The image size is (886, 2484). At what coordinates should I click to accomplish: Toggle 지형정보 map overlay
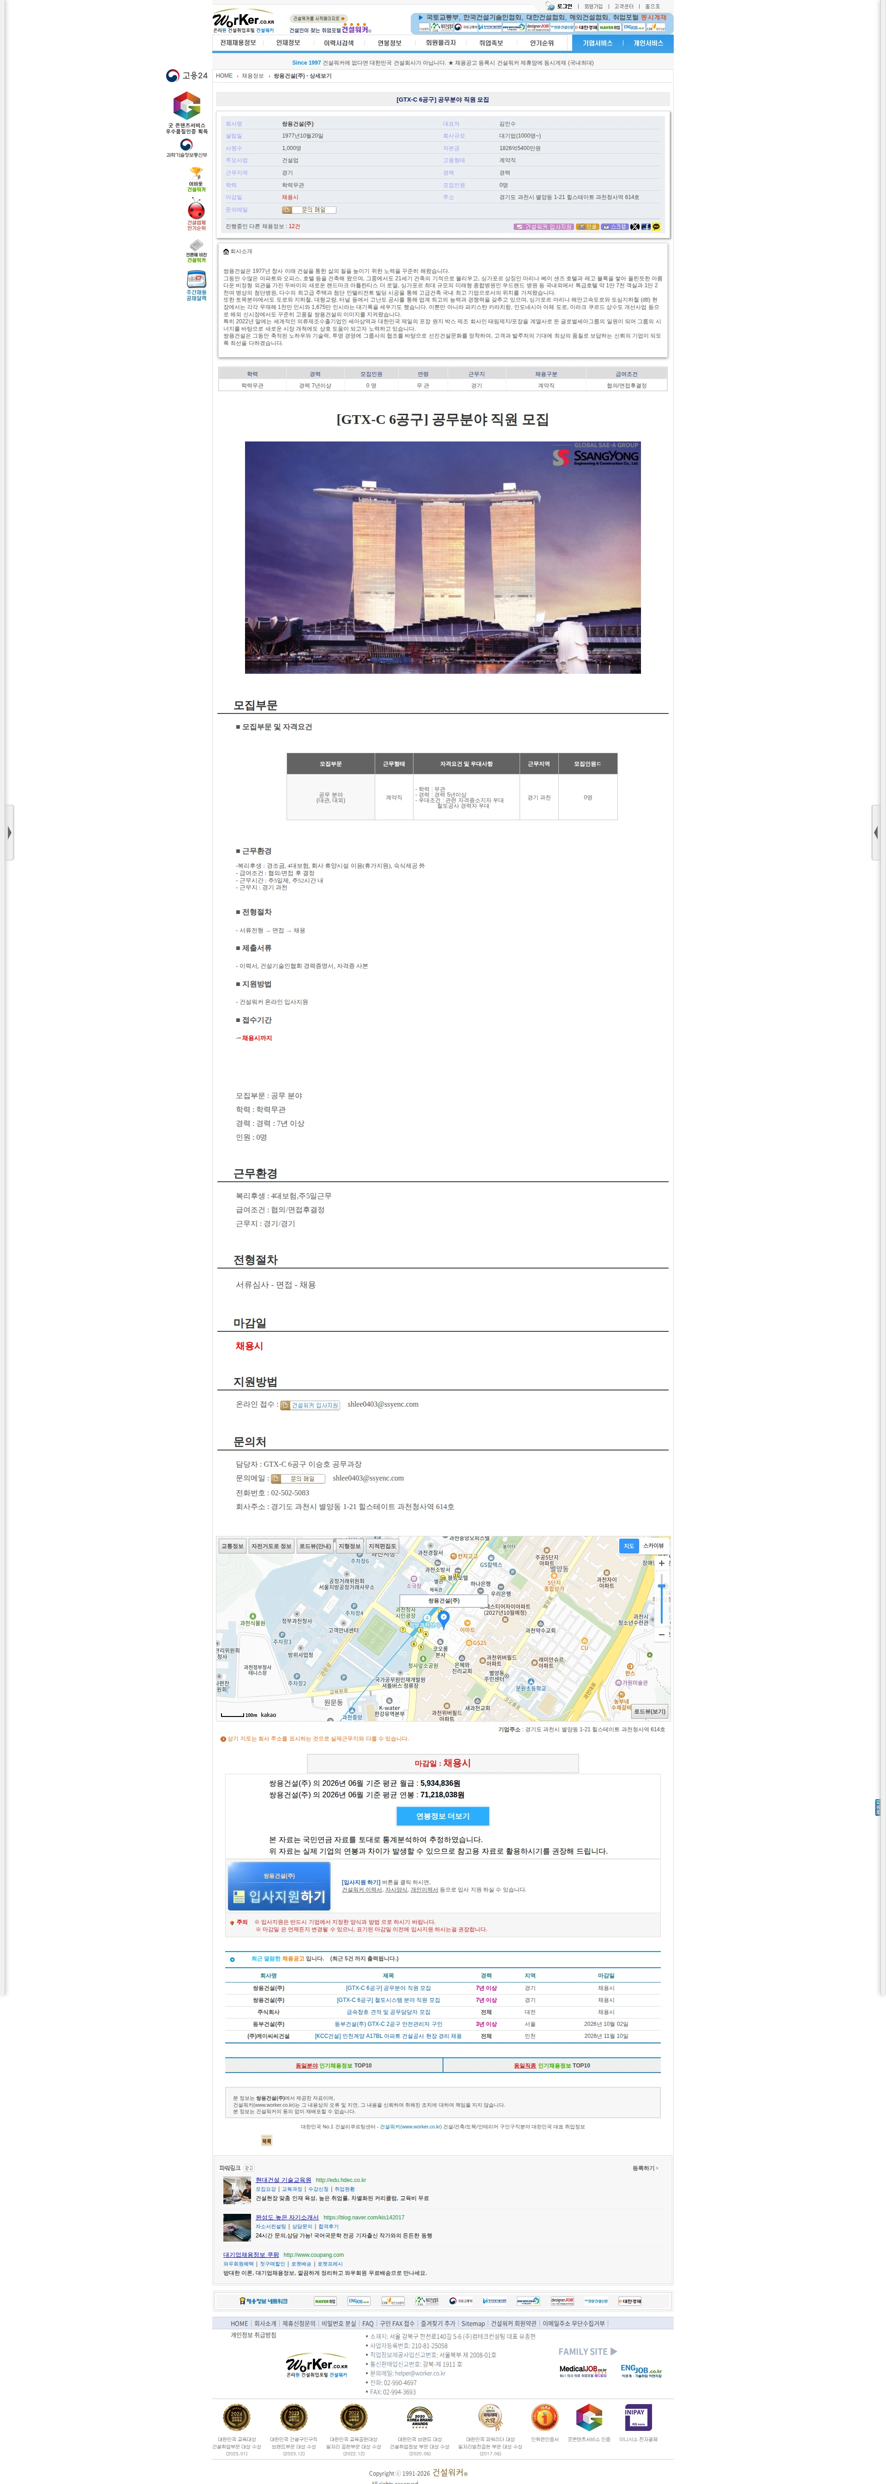[350, 1547]
